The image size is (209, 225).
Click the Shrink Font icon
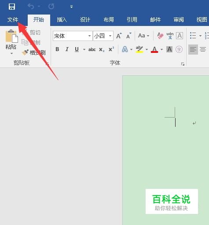tap(129, 36)
